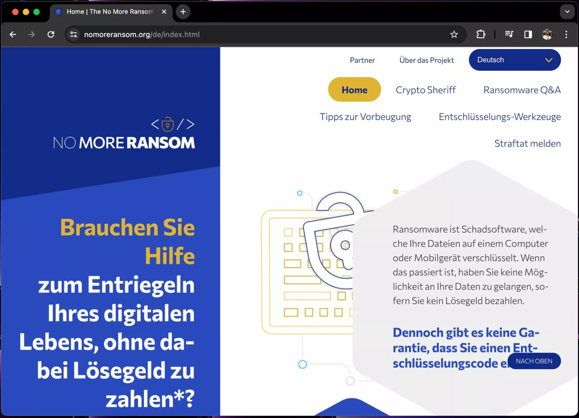Open the side panel icon
This screenshot has width=579, height=418.
click(528, 34)
